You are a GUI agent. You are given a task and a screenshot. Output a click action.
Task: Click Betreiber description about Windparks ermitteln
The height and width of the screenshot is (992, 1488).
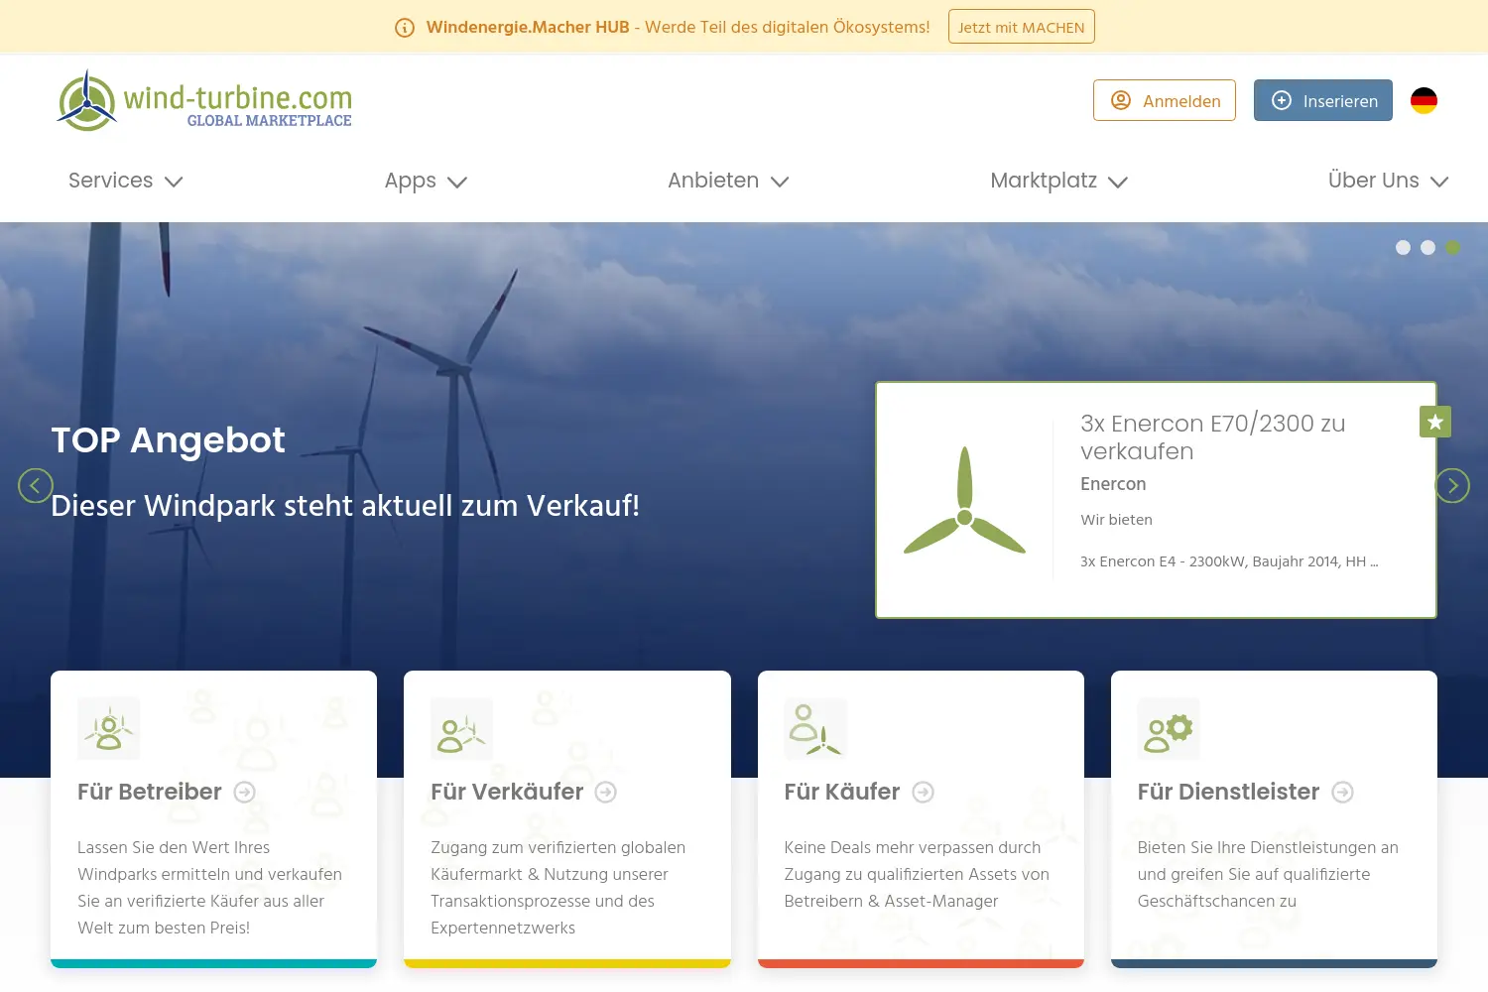210,888
